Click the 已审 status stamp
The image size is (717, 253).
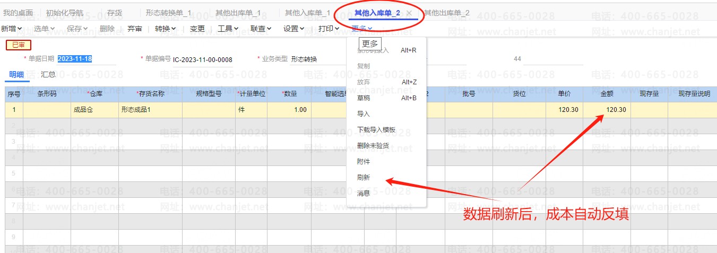[19, 45]
